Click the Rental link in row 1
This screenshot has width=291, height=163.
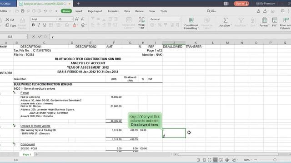[x=25, y=93]
